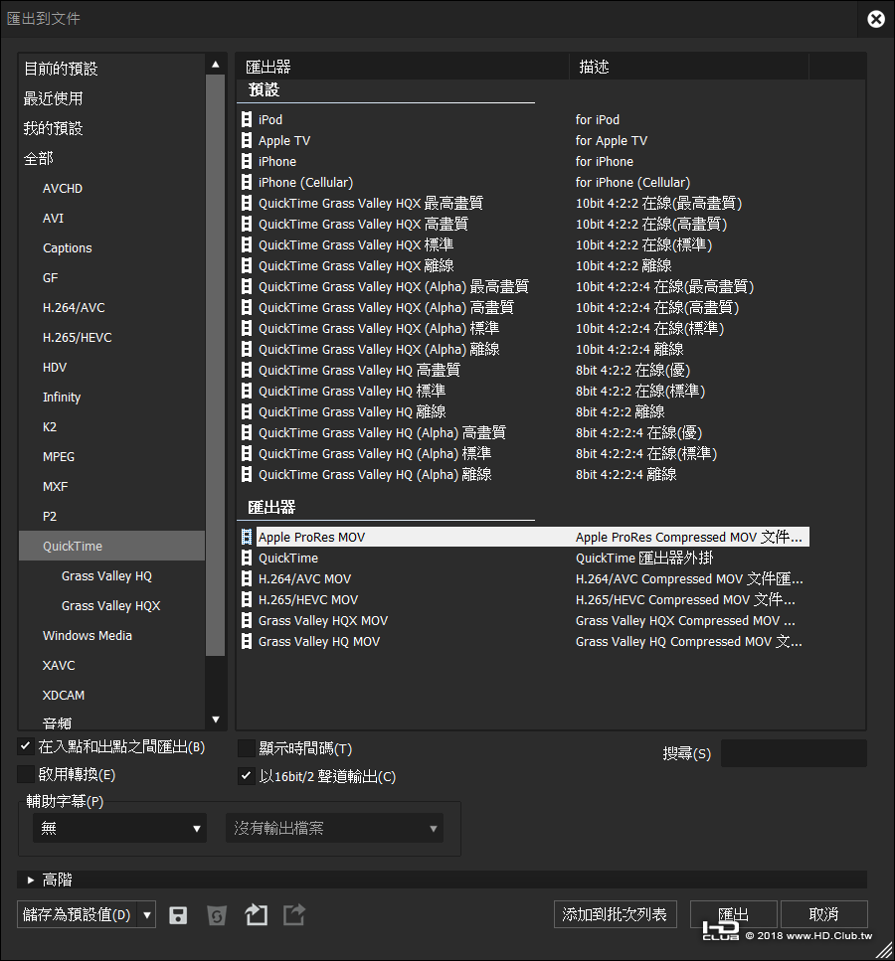Click the category list scroll down arrow

click(216, 720)
